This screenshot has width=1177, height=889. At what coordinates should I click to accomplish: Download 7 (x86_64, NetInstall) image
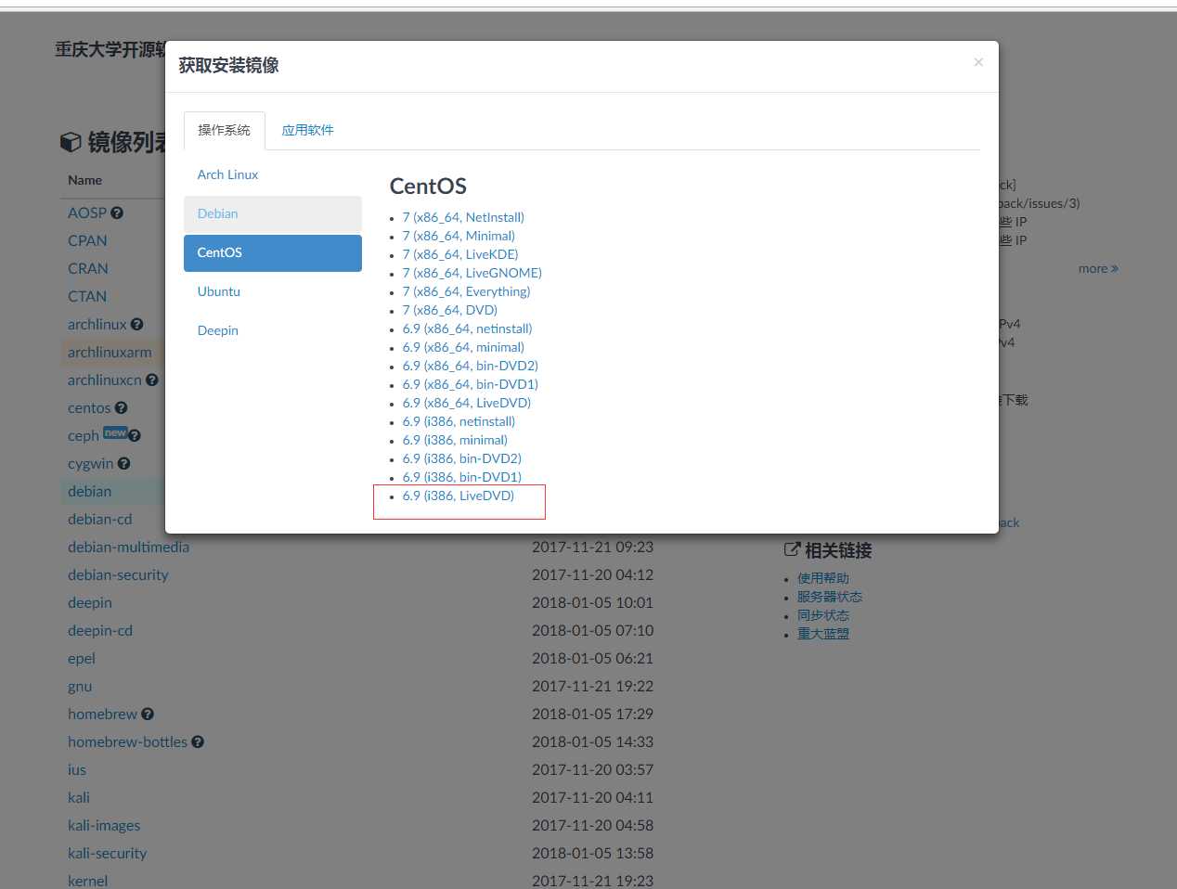pyautogui.click(x=463, y=217)
